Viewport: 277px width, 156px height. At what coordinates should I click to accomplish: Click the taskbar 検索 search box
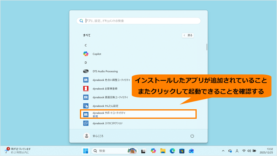point(115,151)
